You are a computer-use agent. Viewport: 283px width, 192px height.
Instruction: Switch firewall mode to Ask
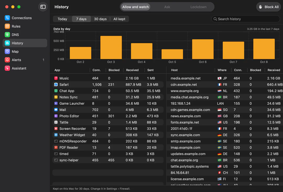pos(167,7)
